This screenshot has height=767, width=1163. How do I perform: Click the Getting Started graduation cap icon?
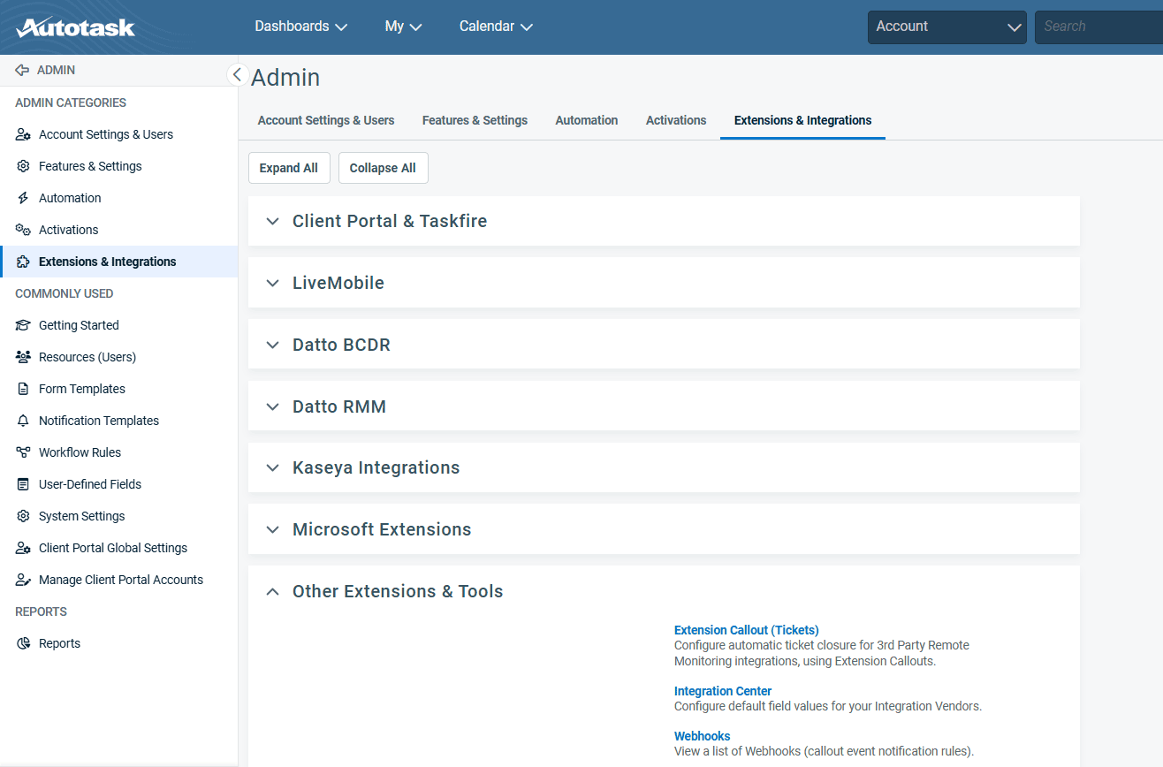(23, 325)
